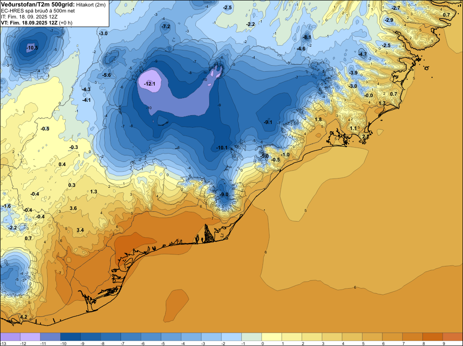Click legend swatch between 8 and 9
463x346 pixels.
[432, 337]
